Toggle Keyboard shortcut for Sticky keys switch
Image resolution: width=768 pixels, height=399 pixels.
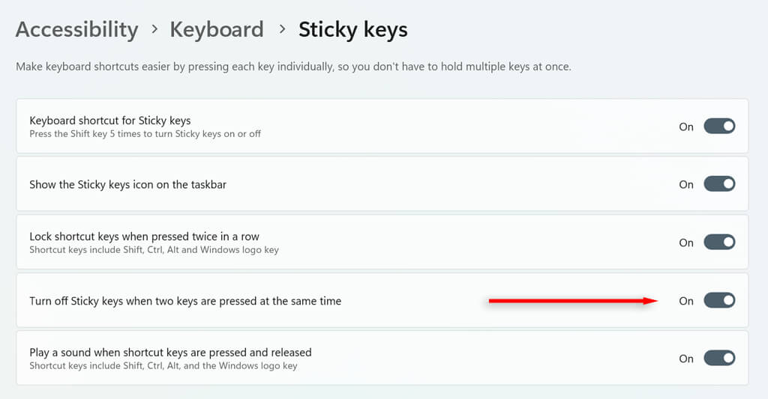(x=719, y=127)
